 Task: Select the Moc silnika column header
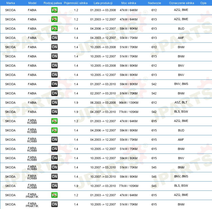129,3
